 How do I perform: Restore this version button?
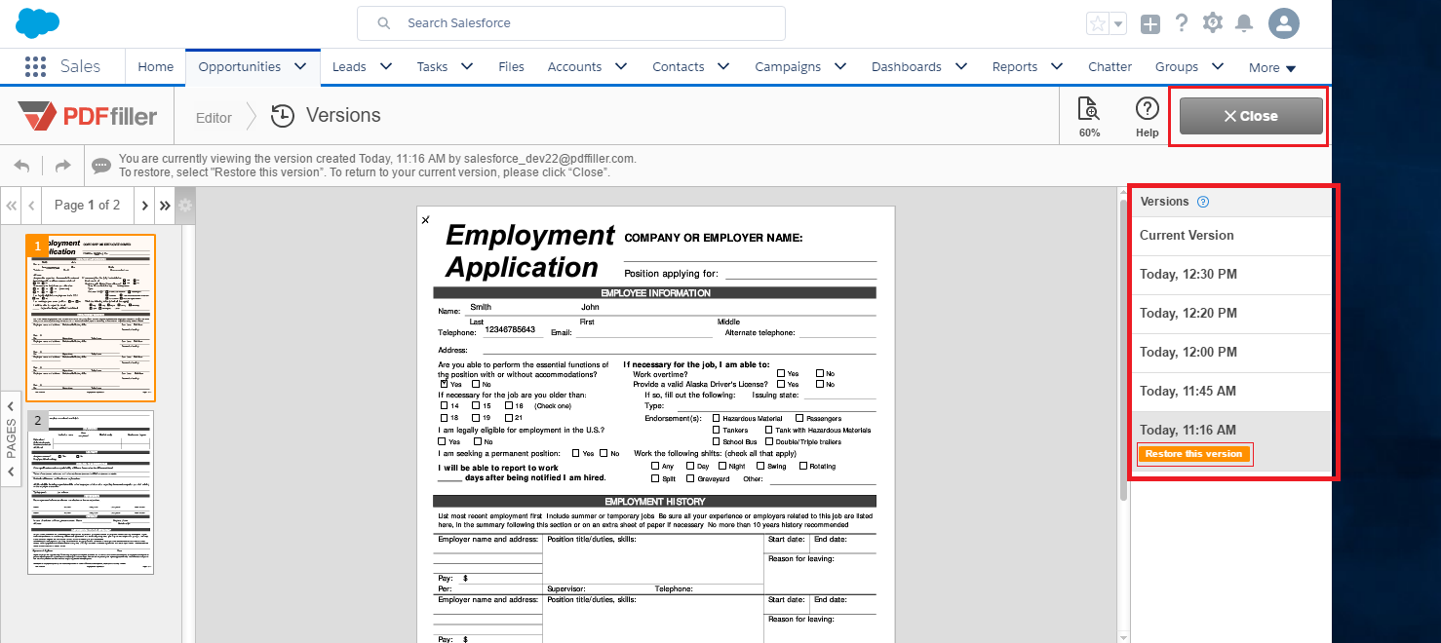coord(1193,454)
